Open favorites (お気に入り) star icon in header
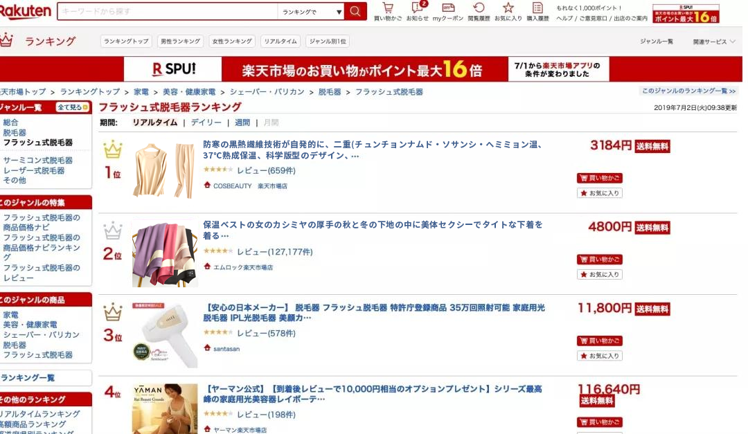Screen dimensions: 748x434 point(508,12)
